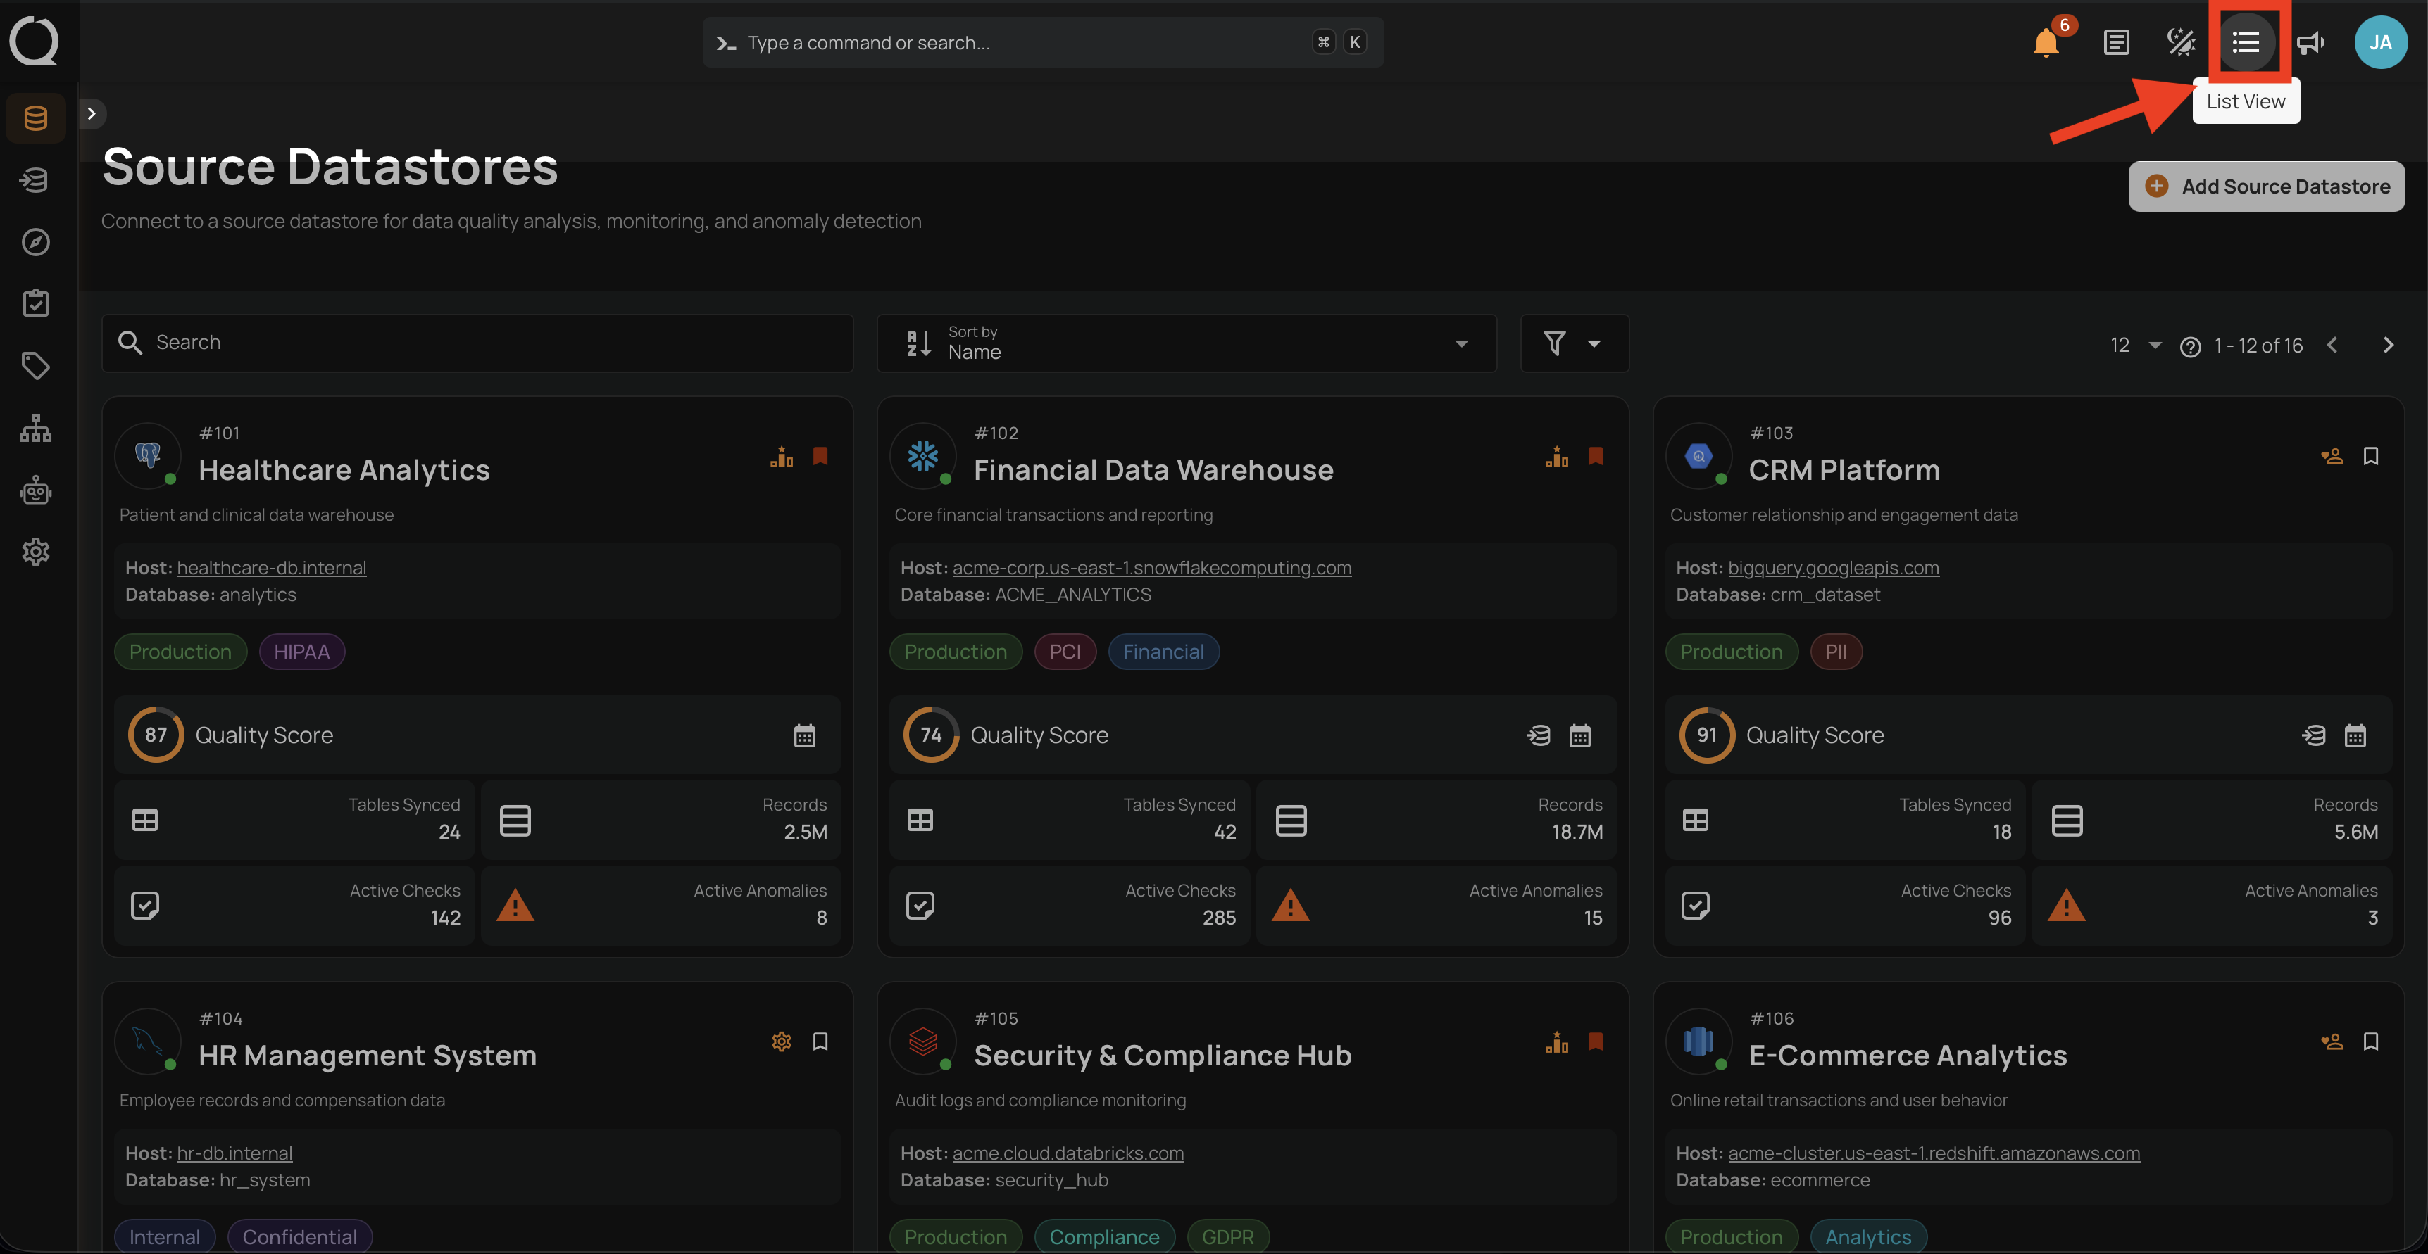The width and height of the screenshot is (2428, 1254).
Task: Expand the sidebar with chevron
Action: coord(92,113)
